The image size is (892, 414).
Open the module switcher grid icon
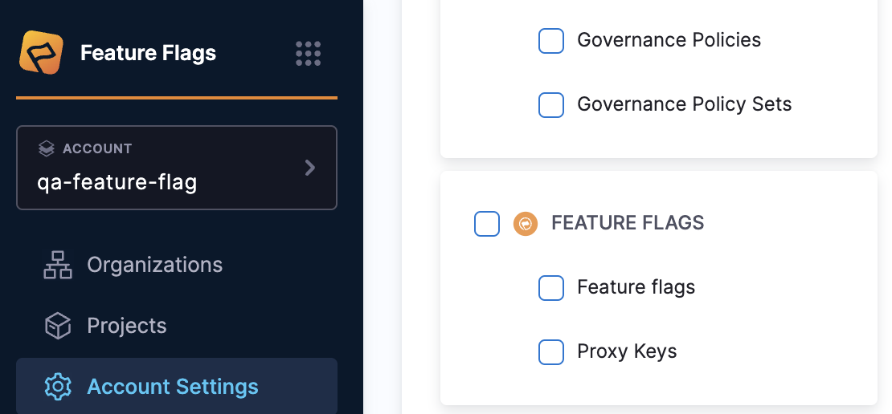click(x=309, y=54)
